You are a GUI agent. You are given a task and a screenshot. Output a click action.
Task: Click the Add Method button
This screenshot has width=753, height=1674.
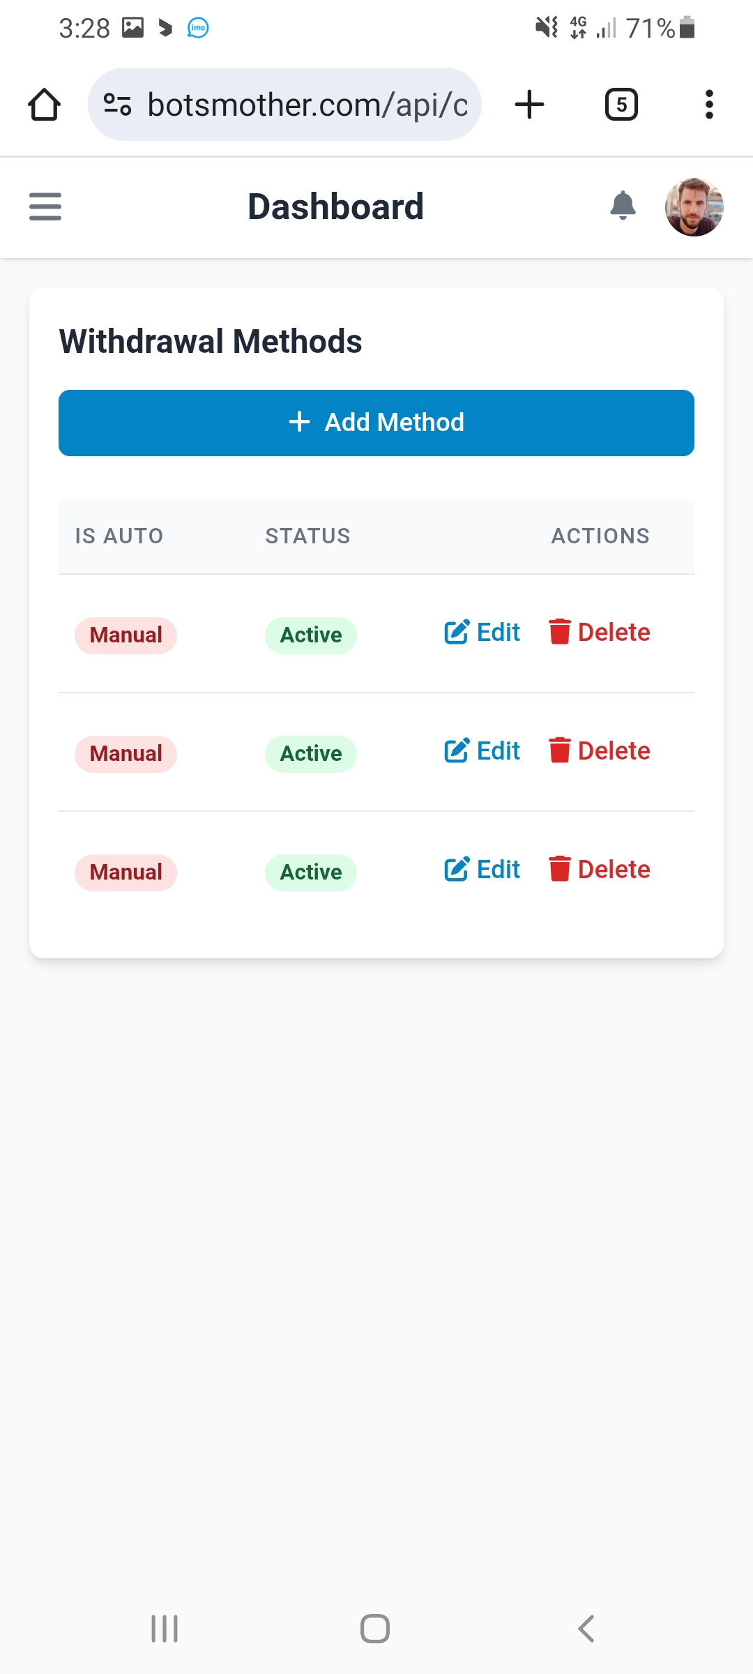tap(376, 423)
